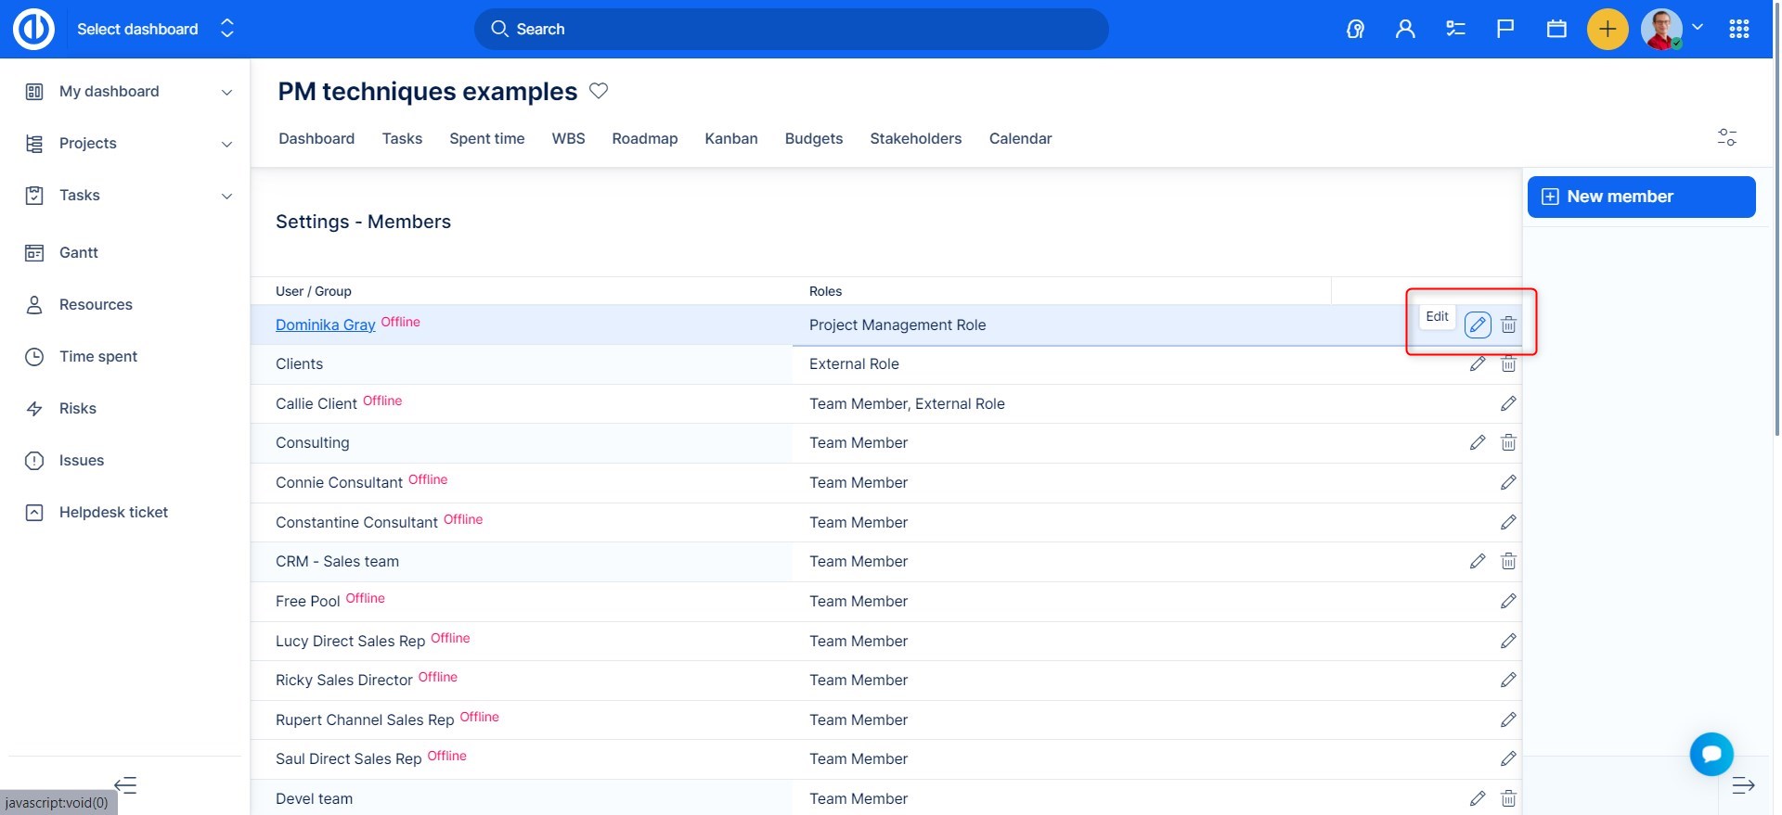Collapse the left sidebar
The width and height of the screenshot is (1782, 815).
click(x=125, y=785)
